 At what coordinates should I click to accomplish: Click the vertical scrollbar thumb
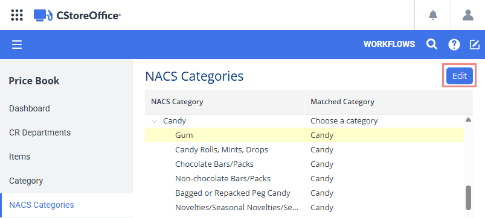(x=468, y=198)
